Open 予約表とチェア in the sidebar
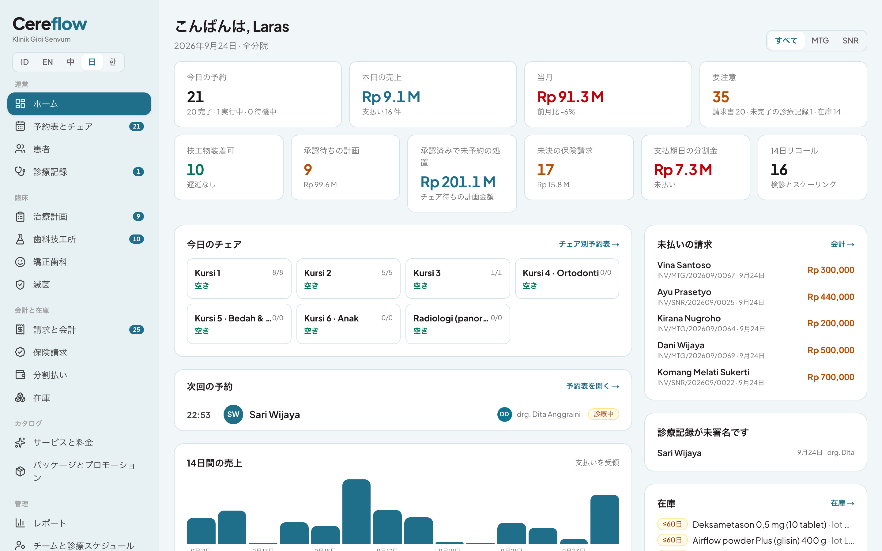Viewport: 882px width, 551px height. click(79, 126)
